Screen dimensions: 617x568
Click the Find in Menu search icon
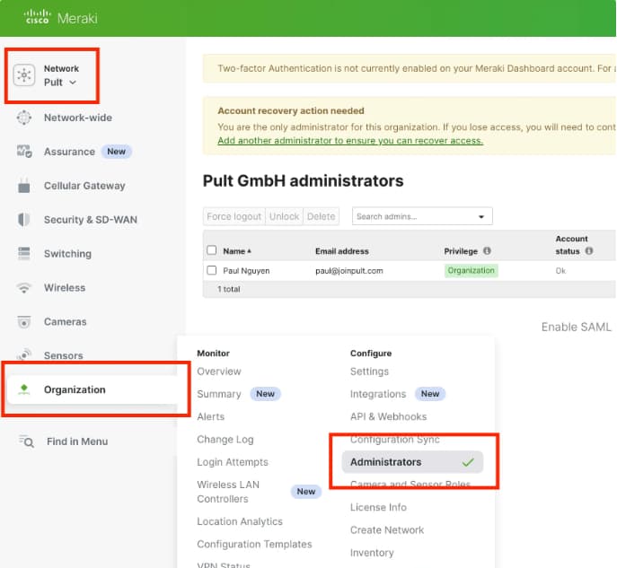(26, 441)
